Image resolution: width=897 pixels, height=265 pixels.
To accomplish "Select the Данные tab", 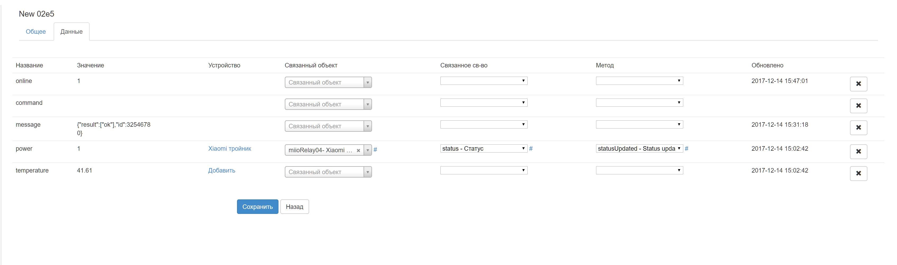I will [71, 32].
